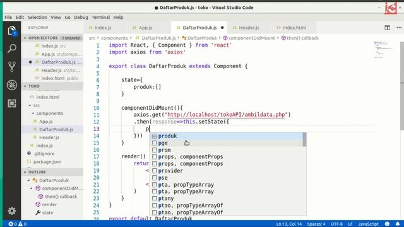Click the provider snippet icon
Image resolution: width=404 pixels, height=227 pixels.
pos(154,171)
